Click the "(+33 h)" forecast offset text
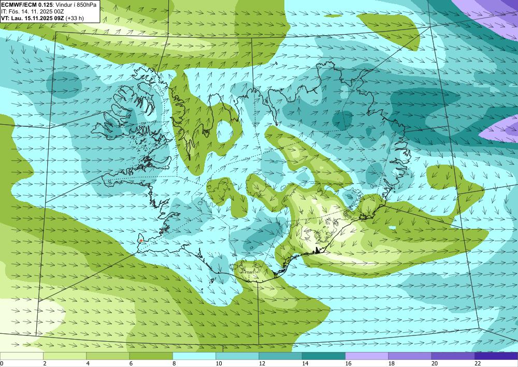Image resolution: width=518 pixels, height=367 pixels. [x=75, y=18]
